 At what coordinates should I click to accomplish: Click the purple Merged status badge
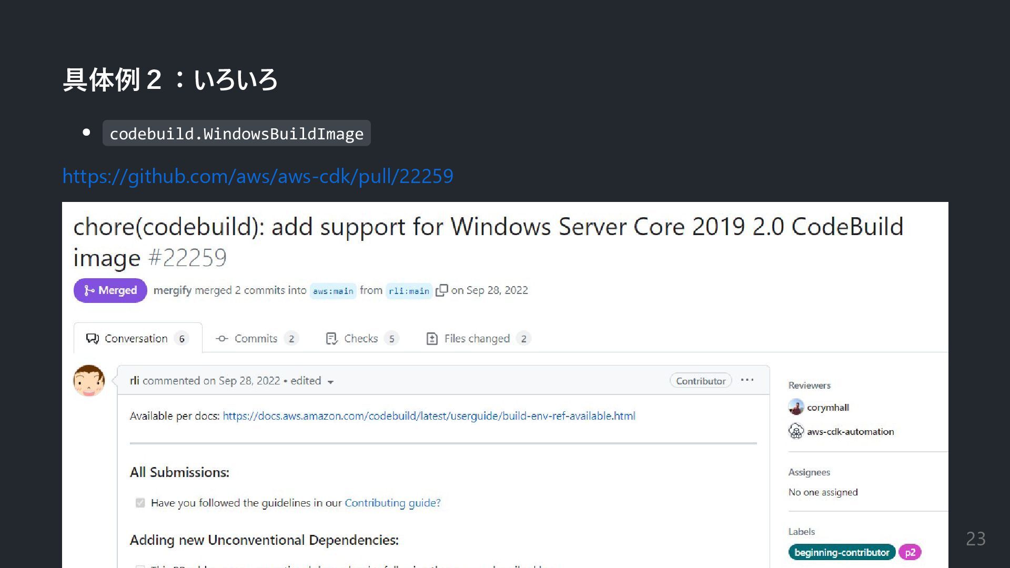pos(110,290)
